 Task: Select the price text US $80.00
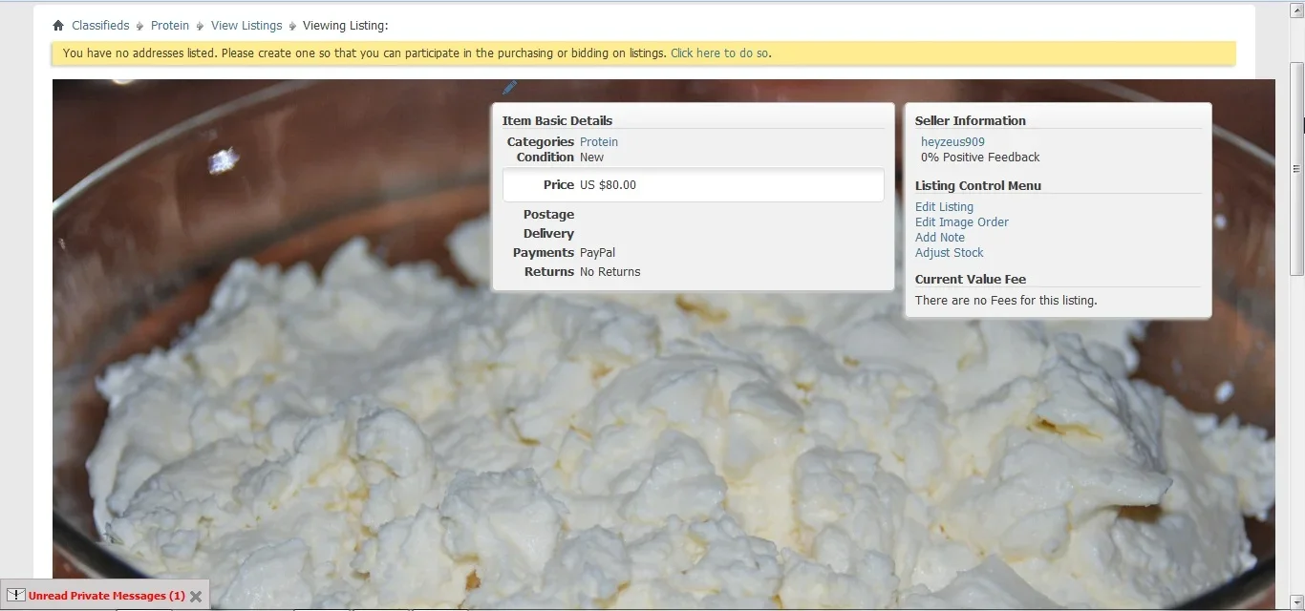click(608, 185)
